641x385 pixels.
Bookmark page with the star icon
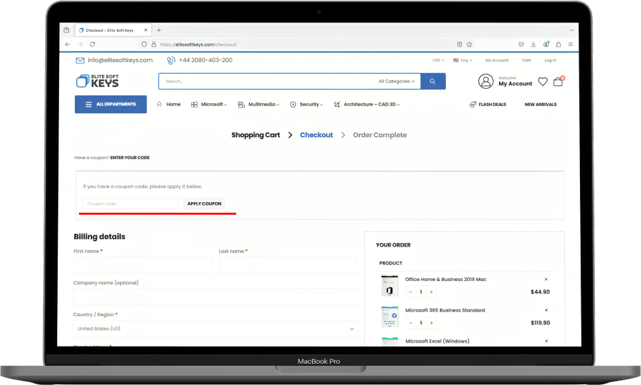point(469,44)
